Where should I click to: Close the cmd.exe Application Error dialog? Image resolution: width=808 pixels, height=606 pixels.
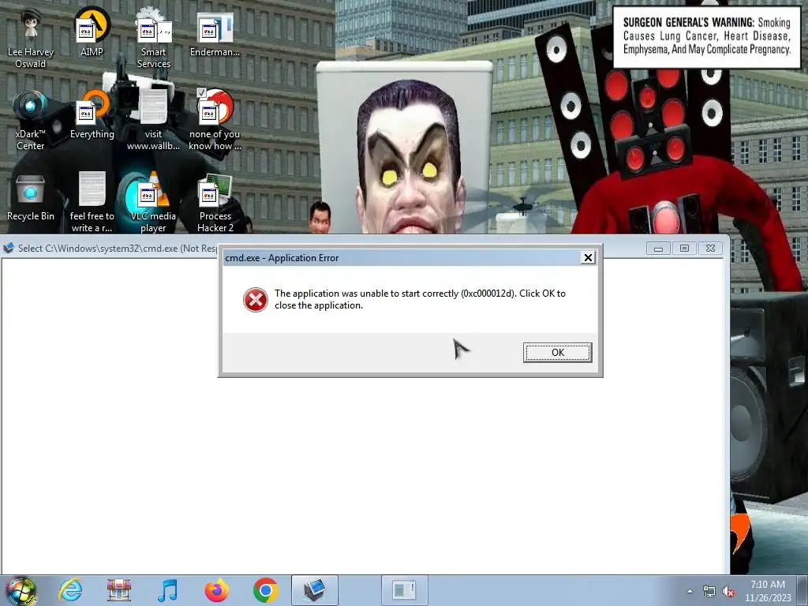(x=588, y=258)
